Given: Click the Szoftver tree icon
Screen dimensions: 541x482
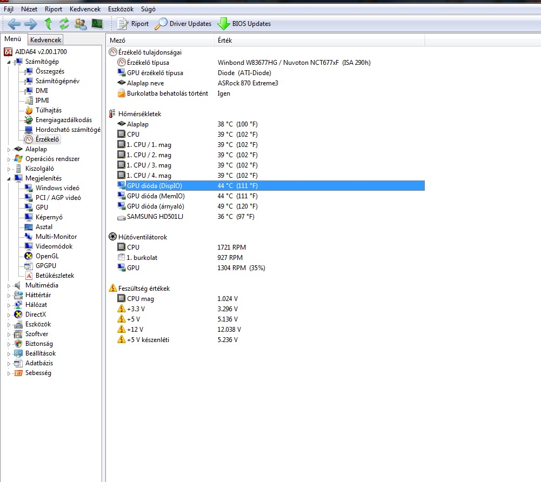Looking at the screenshot, I should coord(18,333).
